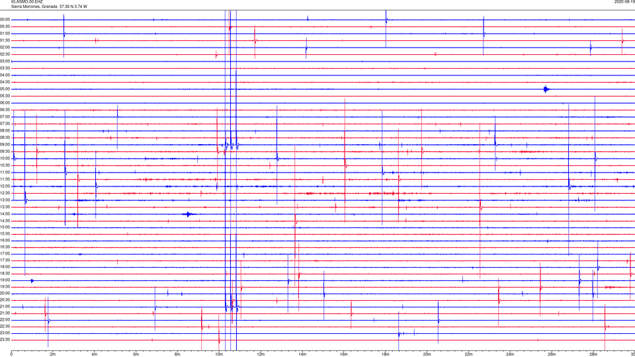The image size is (635, 357).
Task: Click the 14:30 trace time label
Action: pyautogui.click(x=5, y=221)
